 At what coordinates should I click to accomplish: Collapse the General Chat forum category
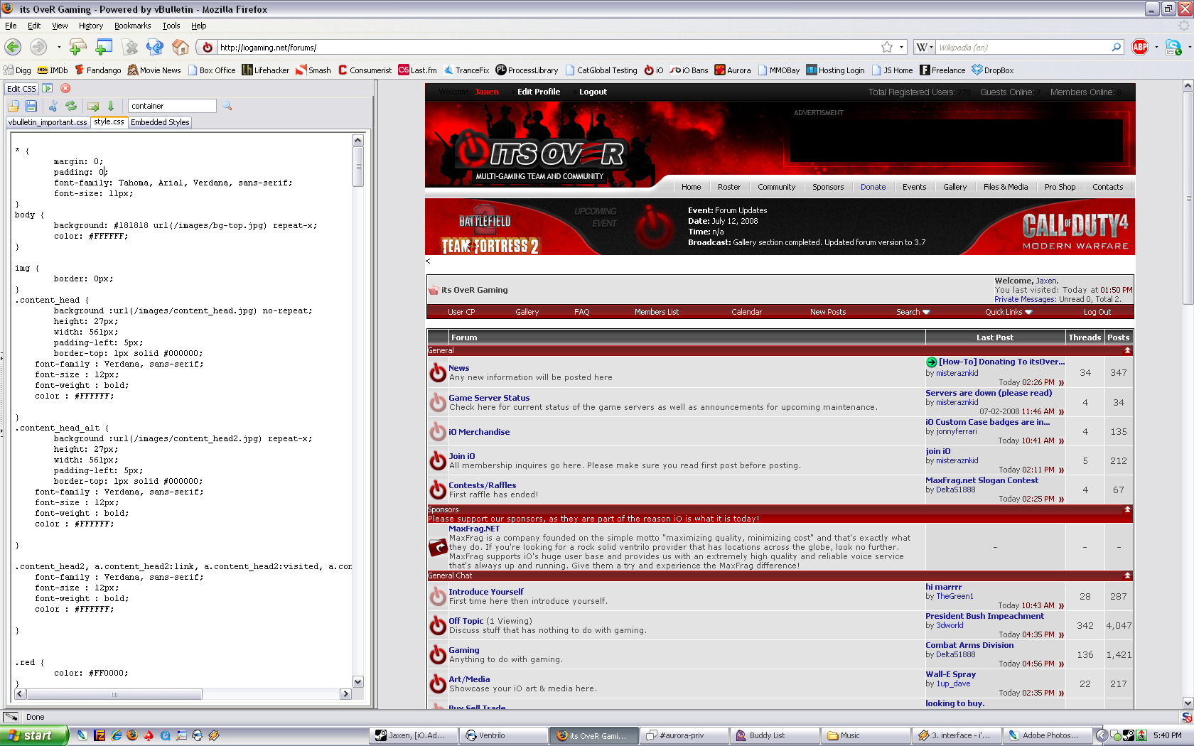[1127, 576]
